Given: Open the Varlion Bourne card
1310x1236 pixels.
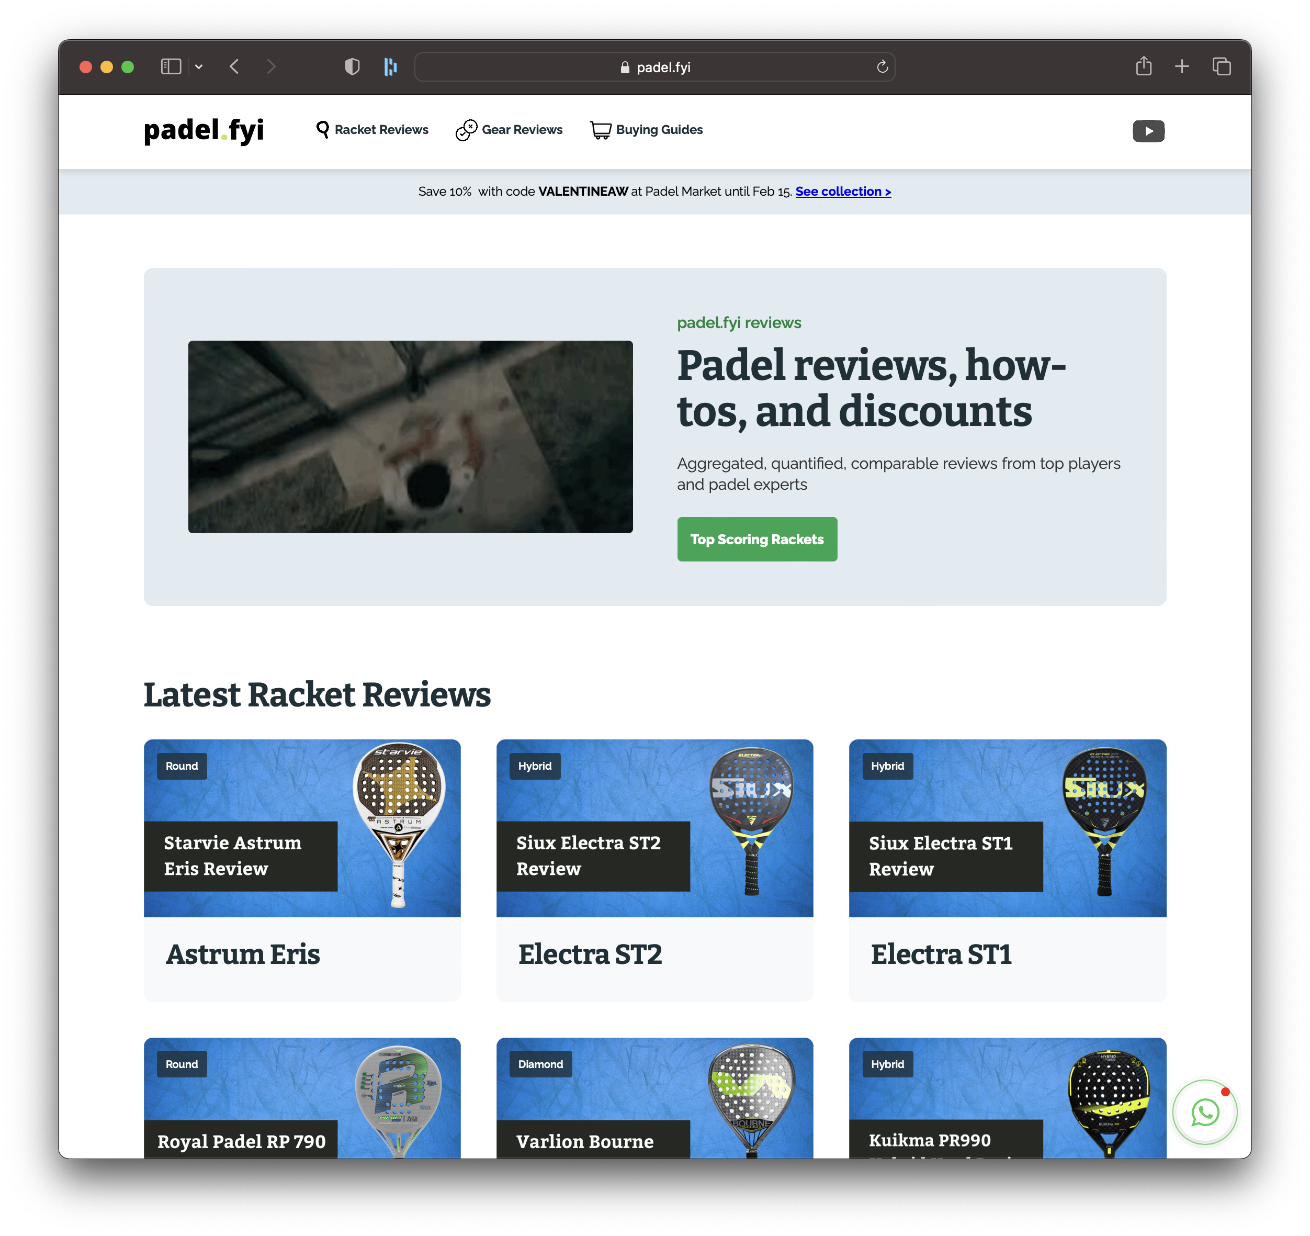Looking at the screenshot, I should tap(654, 1098).
